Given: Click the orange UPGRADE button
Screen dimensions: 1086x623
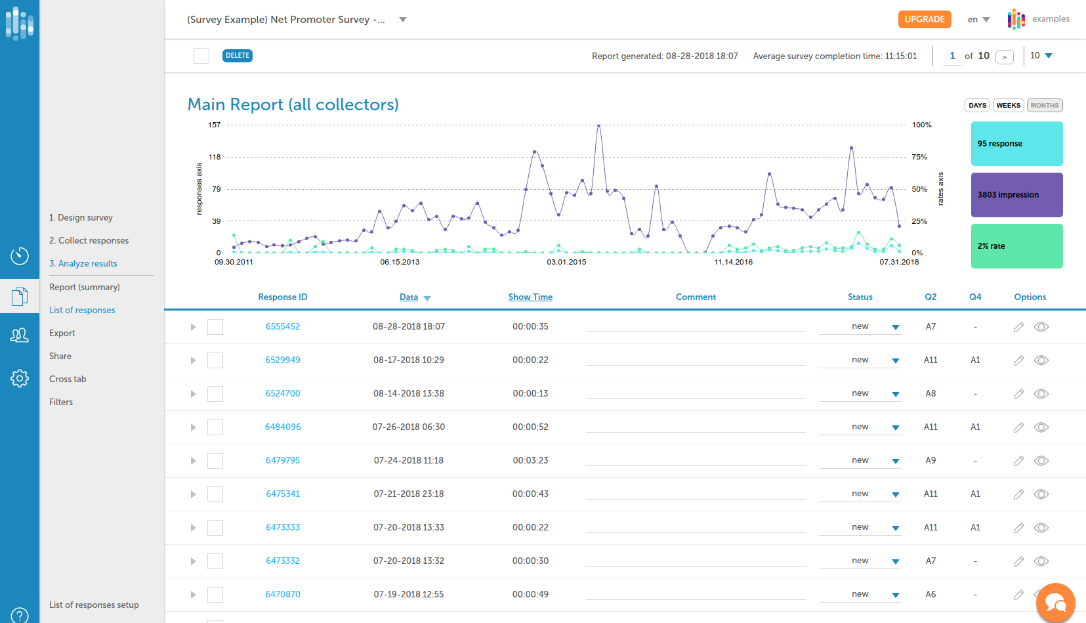Looking at the screenshot, I should click(x=924, y=19).
